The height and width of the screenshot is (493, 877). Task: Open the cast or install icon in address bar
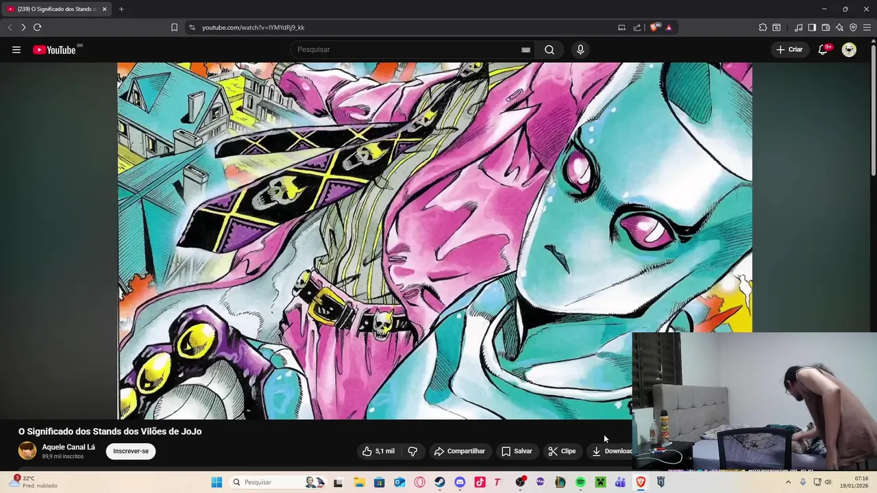(621, 27)
